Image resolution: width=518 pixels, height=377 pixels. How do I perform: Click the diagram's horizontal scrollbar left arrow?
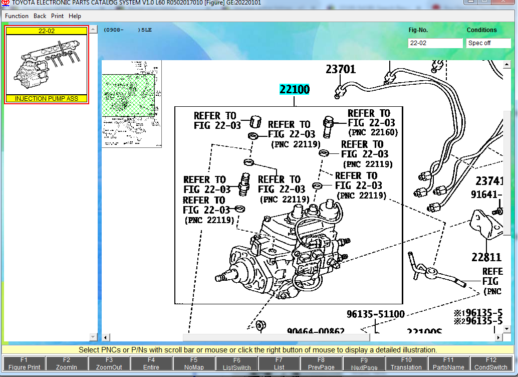pyautogui.click(x=106, y=337)
